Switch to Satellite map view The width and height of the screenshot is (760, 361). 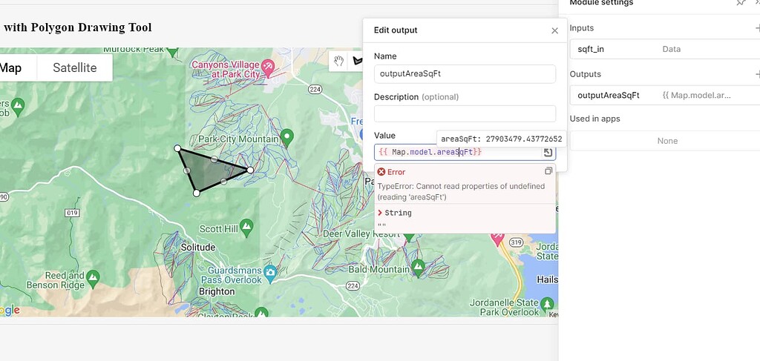pos(74,67)
